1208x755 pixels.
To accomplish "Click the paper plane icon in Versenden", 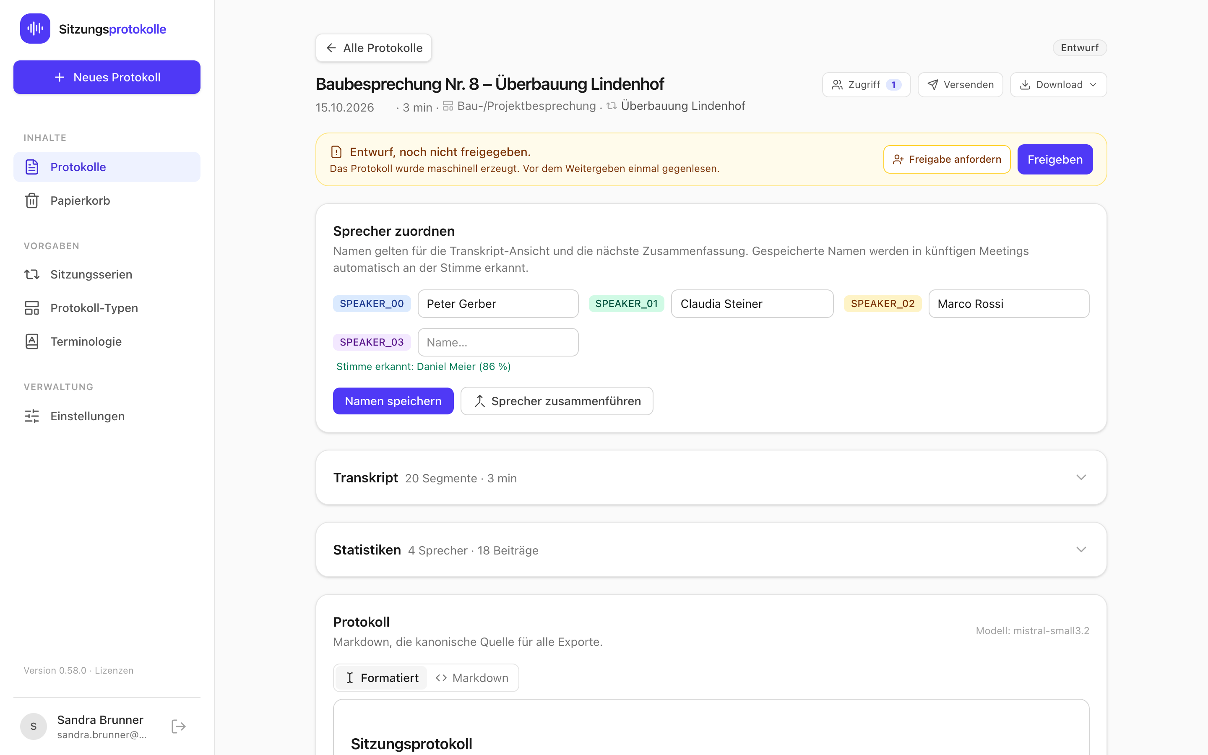I will click(932, 85).
